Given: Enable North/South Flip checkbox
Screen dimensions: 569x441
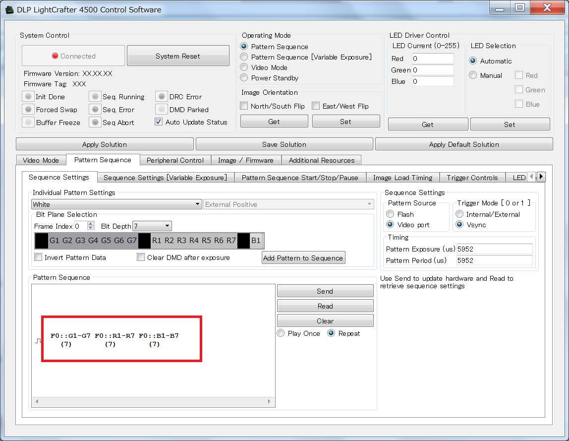Looking at the screenshot, I should (244, 106).
